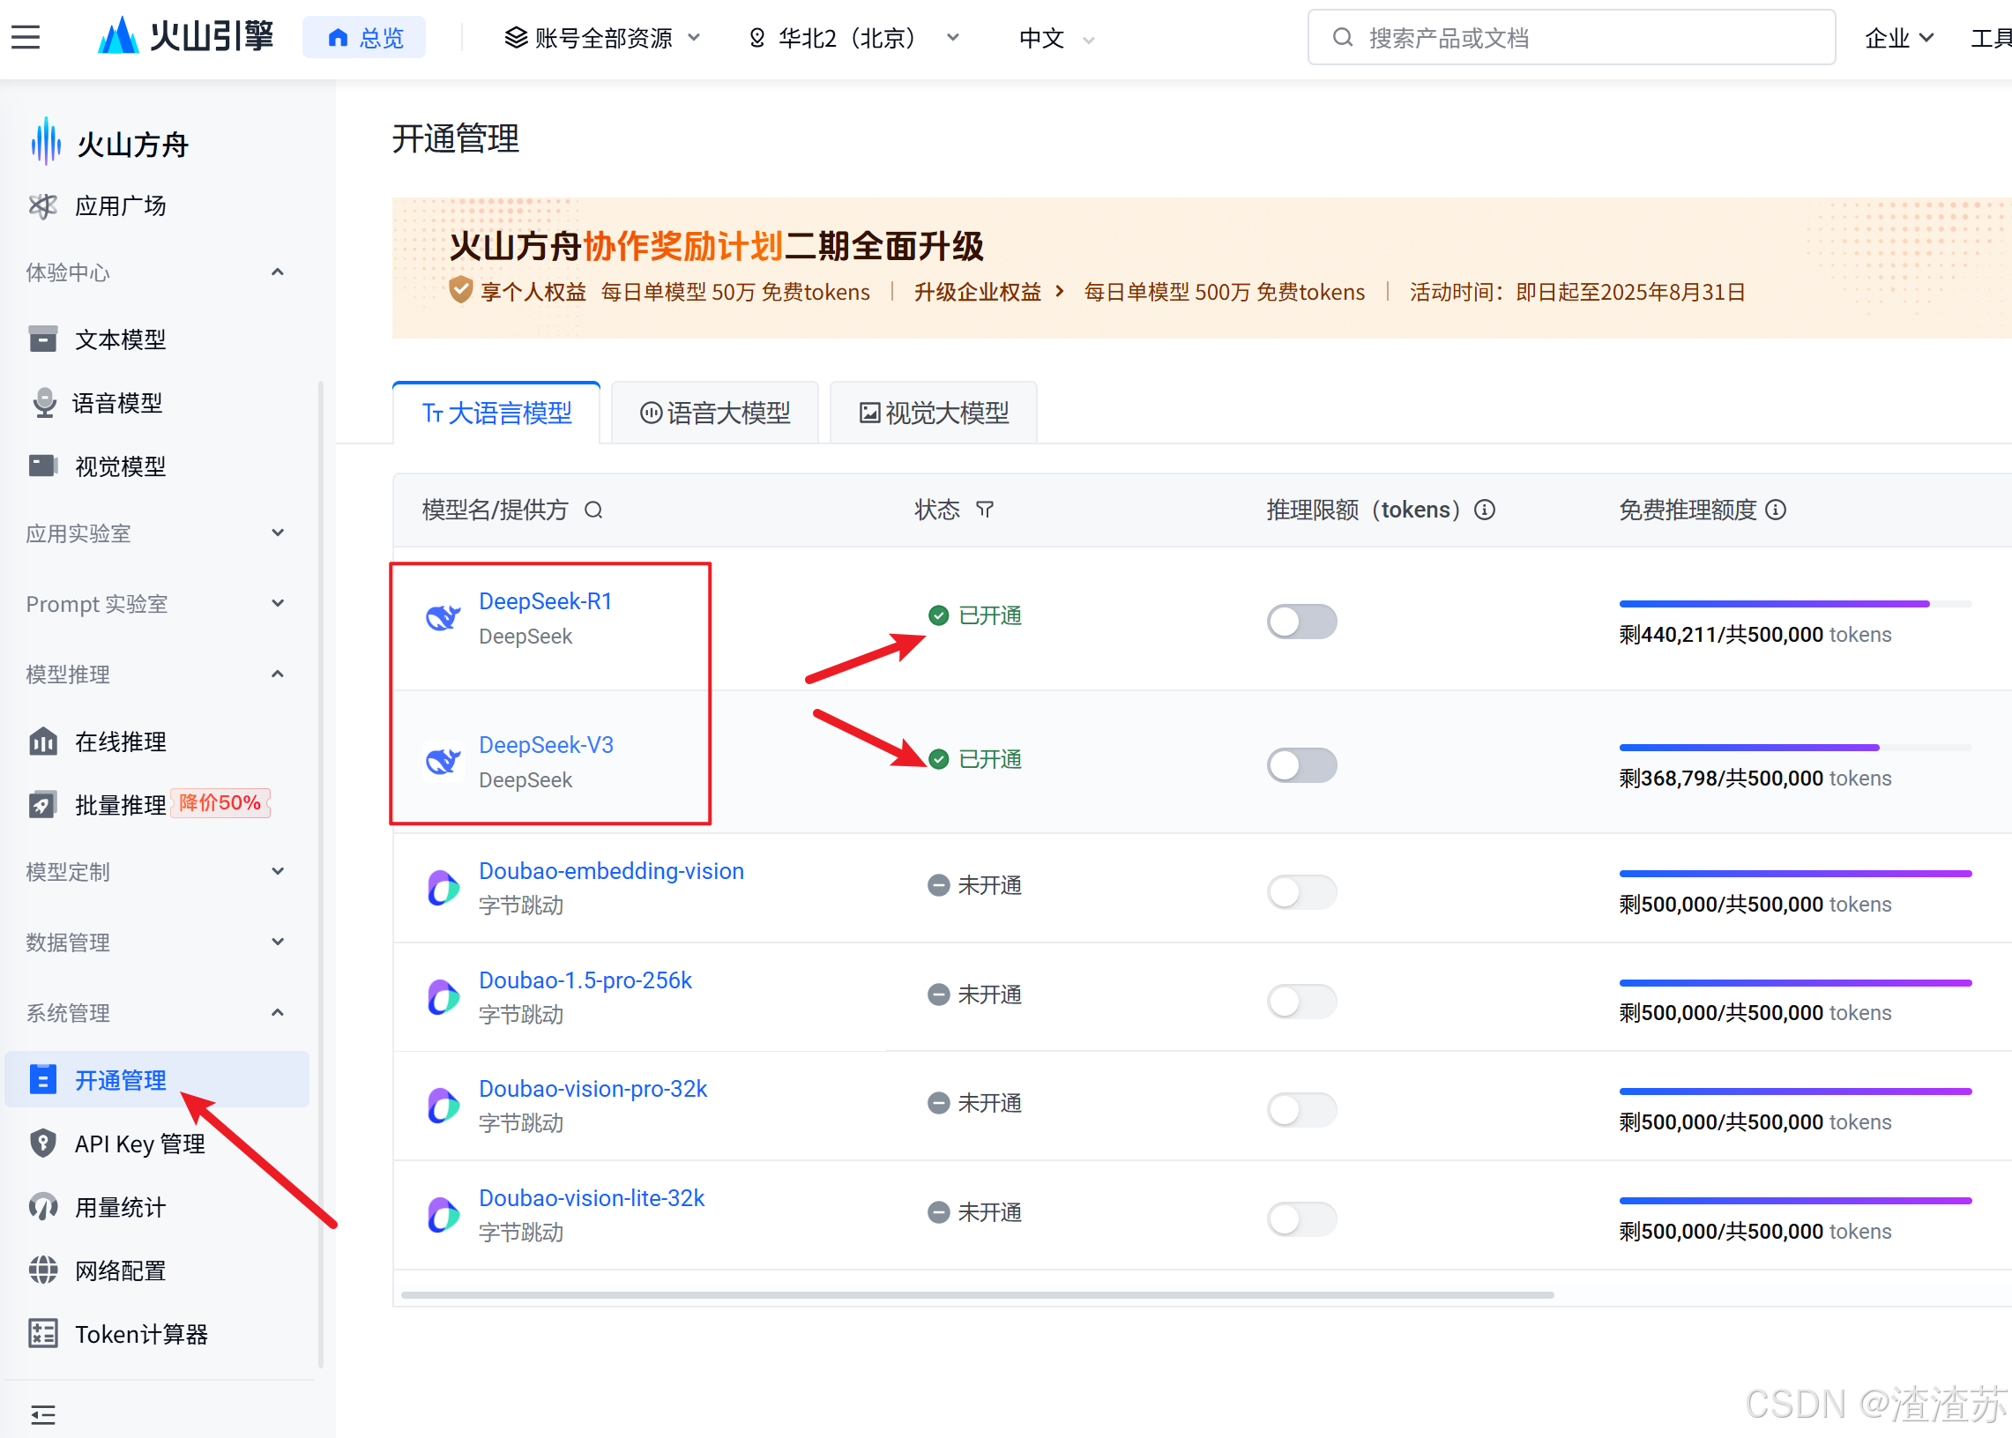Image resolution: width=2012 pixels, height=1438 pixels.
Task: Click the filter icon next to 状态
Action: 985,509
